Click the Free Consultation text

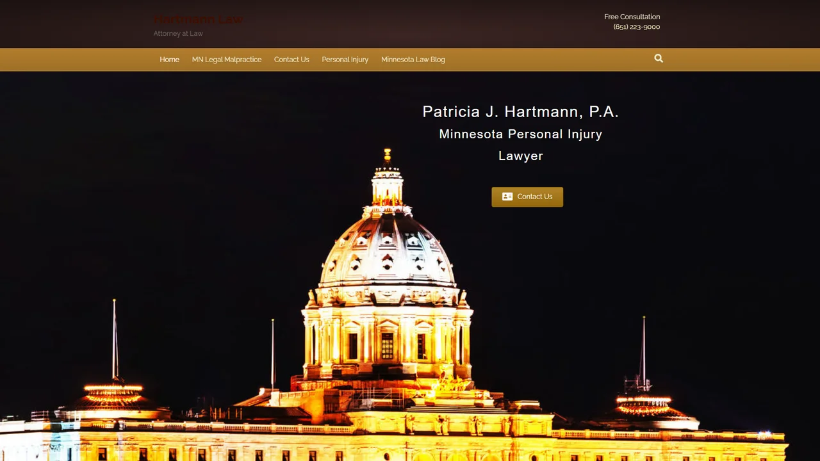coord(632,17)
